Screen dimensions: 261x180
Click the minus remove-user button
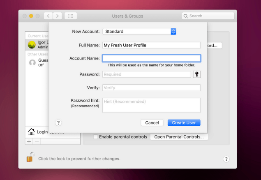pos(37,141)
